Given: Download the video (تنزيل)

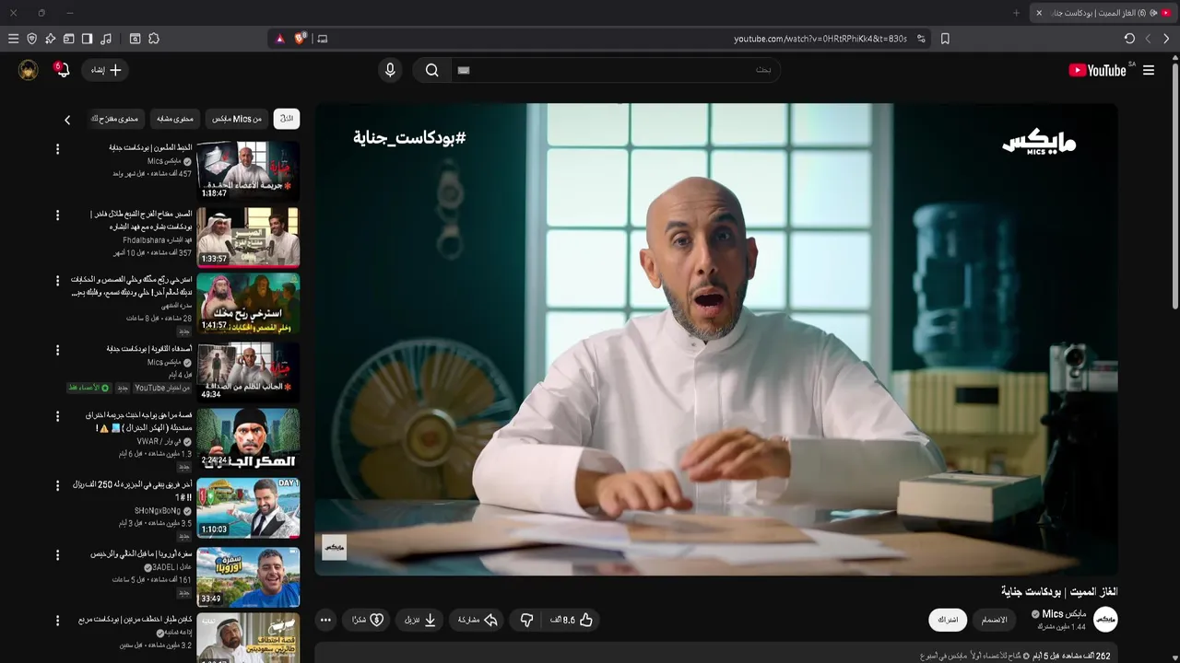Looking at the screenshot, I should [420, 621].
